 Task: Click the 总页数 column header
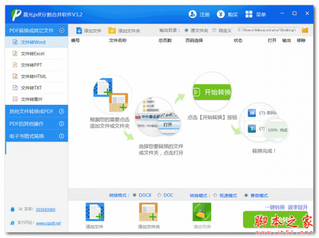click(x=165, y=40)
